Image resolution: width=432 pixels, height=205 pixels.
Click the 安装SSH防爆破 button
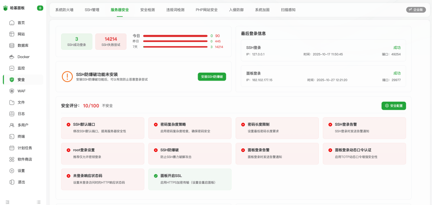click(x=212, y=77)
